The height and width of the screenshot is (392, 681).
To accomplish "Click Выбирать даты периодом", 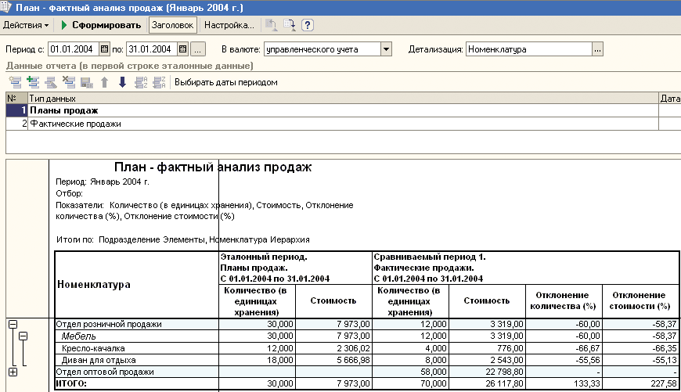I will click(225, 82).
